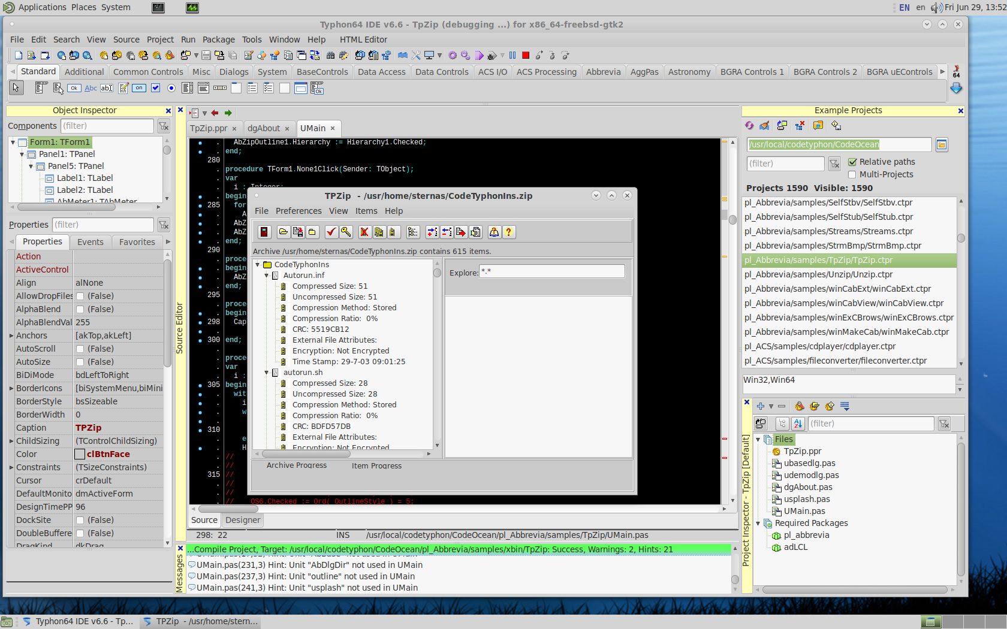Toggle the AutoSize property checkbox

pyautogui.click(x=80, y=362)
